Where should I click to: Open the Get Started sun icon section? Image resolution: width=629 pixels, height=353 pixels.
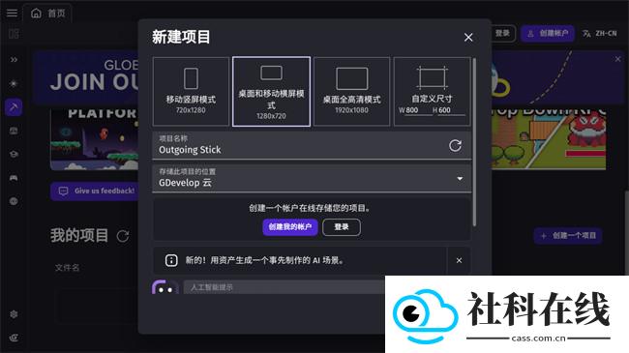pyautogui.click(x=14, y=83)
